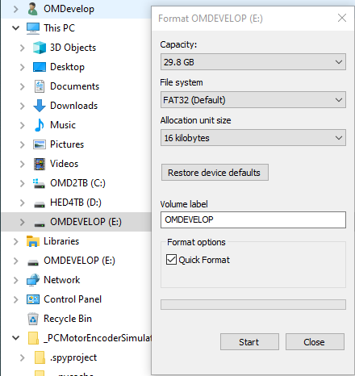
Task: Open the Allocation unit size dropdown
Action: pyautogui.click(x=253, y=138)
